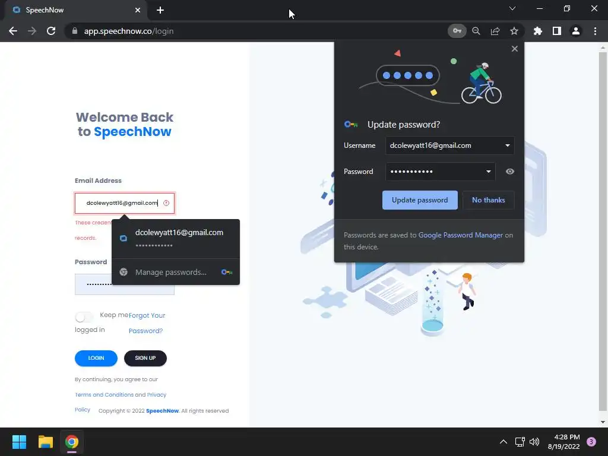Open the password key icon in address bar

point(457,31)
